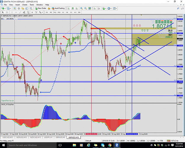This screenshot has height=148, width=185.
Task: Open the Indicators list dropdown
Action: [x=104, y=8]
